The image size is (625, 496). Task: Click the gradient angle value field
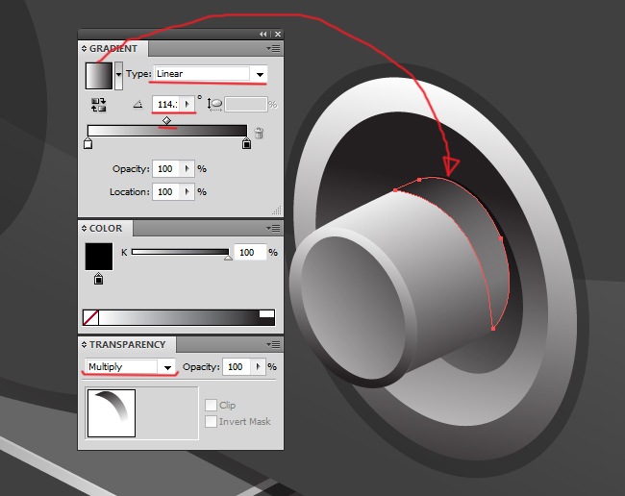pos(166,105)
